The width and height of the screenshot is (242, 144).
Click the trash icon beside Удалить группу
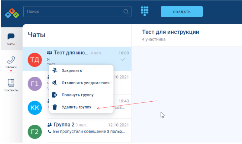pyautogui.click(x=55, y=107)
